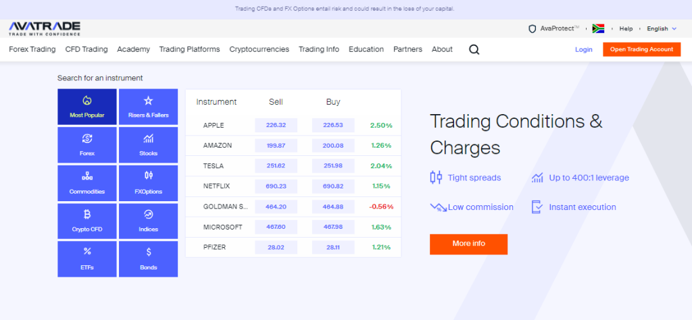Open the CFD Trading menu
This screenshot has height=320, width=692.
point(86,49)
